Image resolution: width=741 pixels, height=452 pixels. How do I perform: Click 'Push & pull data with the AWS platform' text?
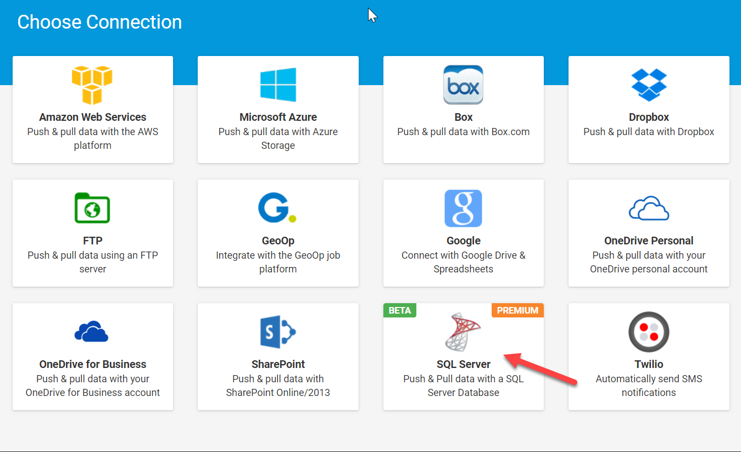point(93,138)
